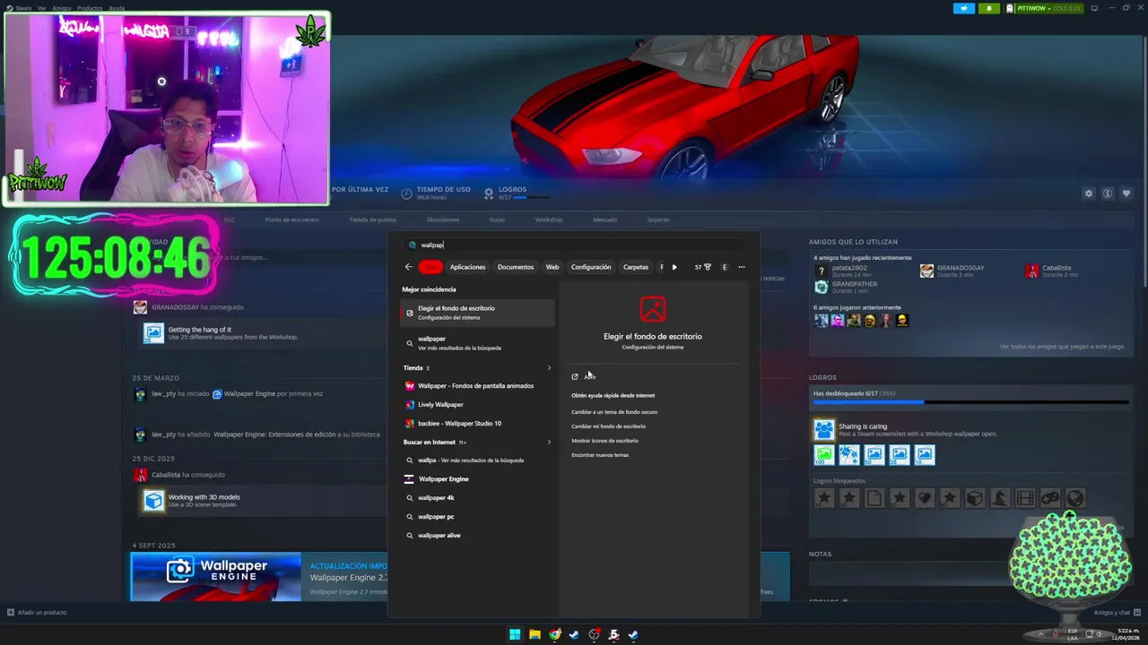
Task: Open the E account avatar in search
Action: 725,267
